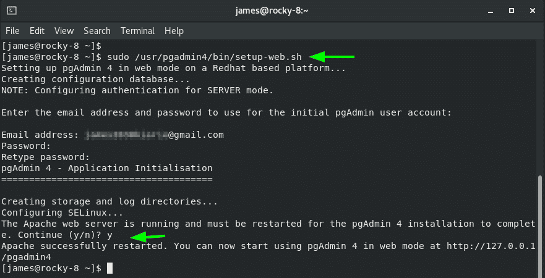Click the sudo /usr/pgadmin4/bin/setup-web.sh command text
The image size is (545, 278).
tap(204, 57)
